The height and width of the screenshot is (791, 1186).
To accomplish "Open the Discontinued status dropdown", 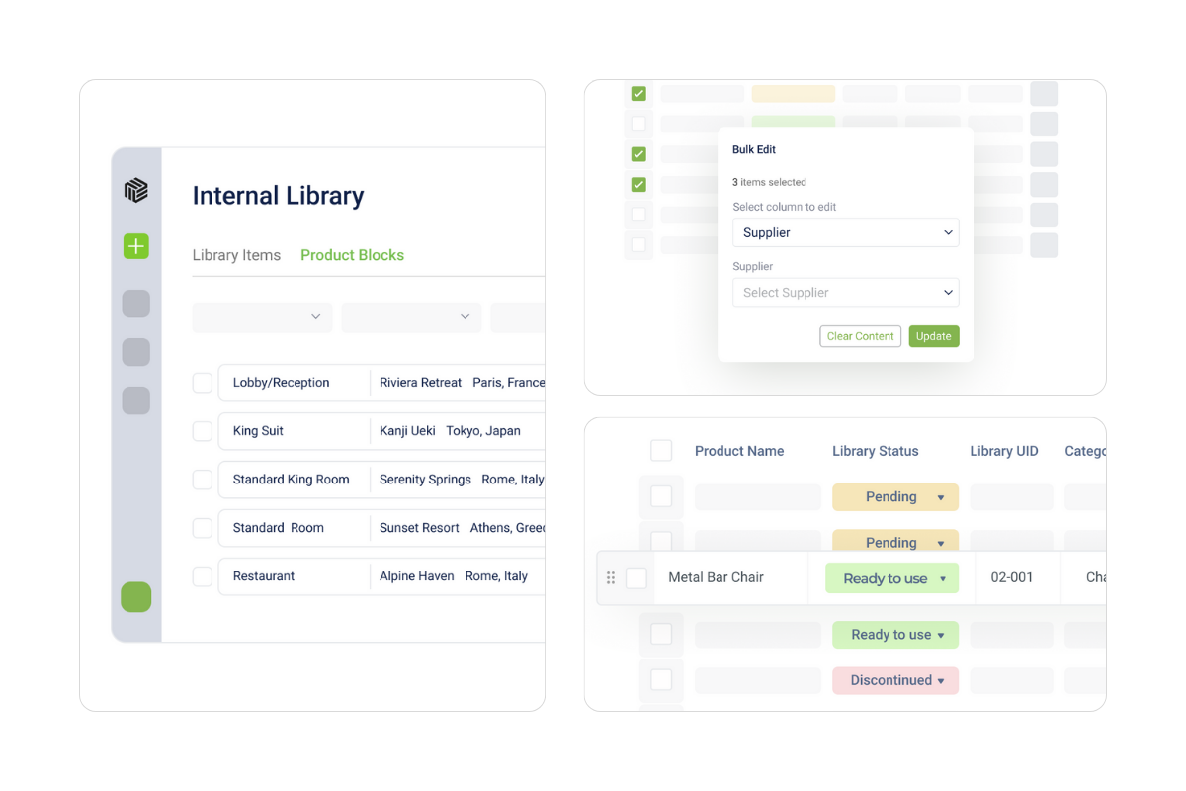I will 894,680.
